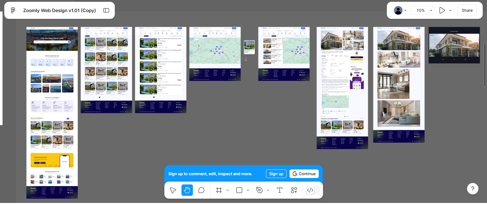Toggle Dev Mode code switch

tap(313, 190)
